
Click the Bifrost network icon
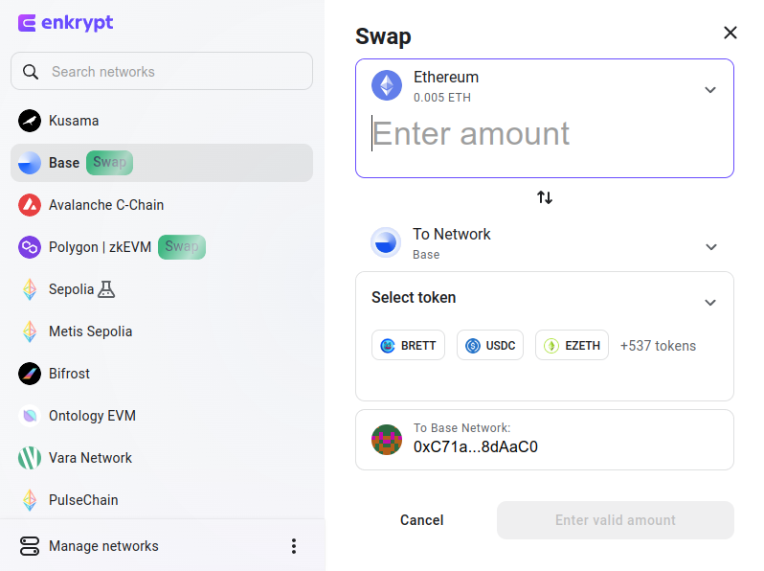pyautogui.click(x=30, y=374)
